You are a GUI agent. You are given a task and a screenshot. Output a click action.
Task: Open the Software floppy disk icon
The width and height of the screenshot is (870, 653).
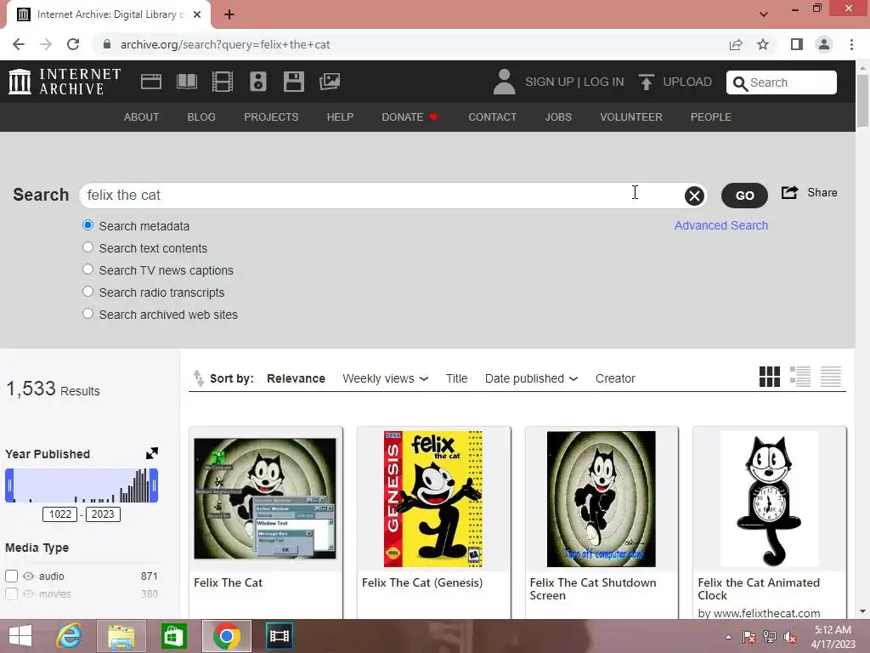pyautogui.click(x=293, y=82)
